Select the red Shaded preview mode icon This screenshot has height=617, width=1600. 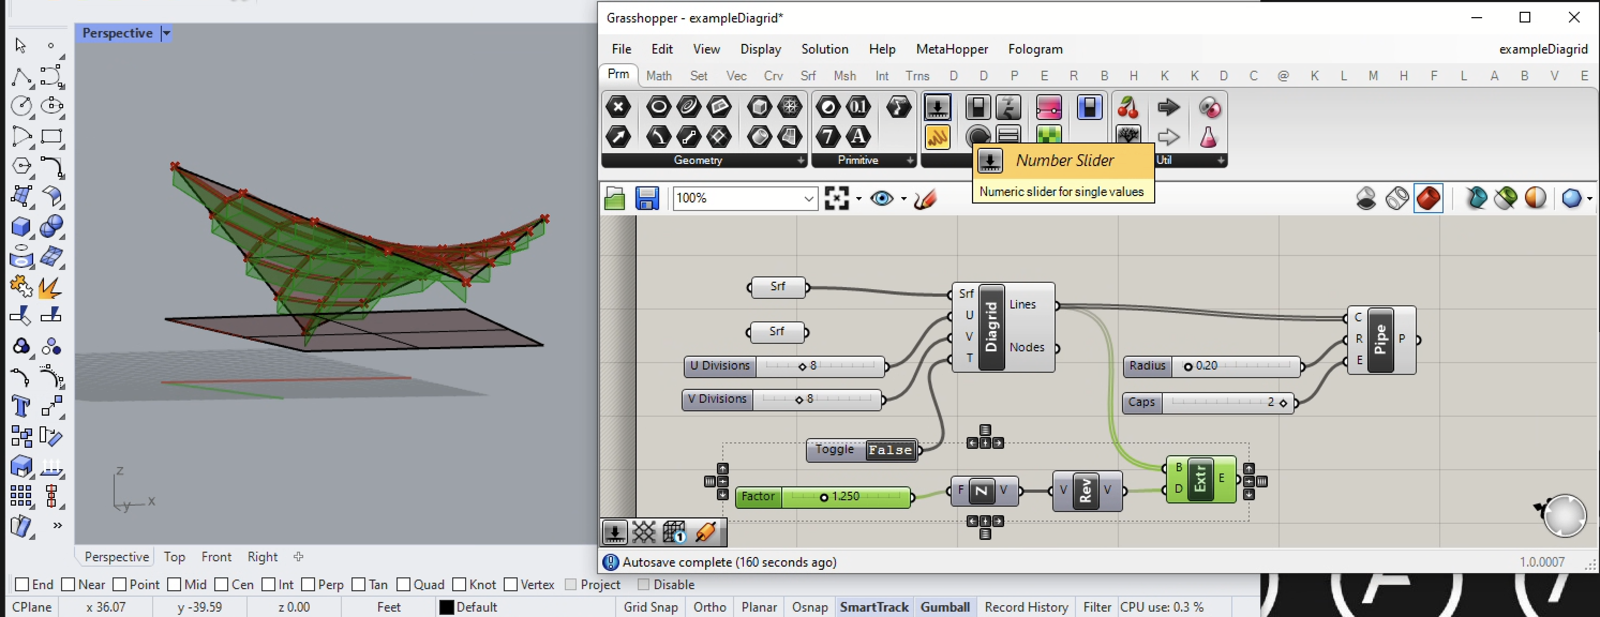coord(1428,199)
